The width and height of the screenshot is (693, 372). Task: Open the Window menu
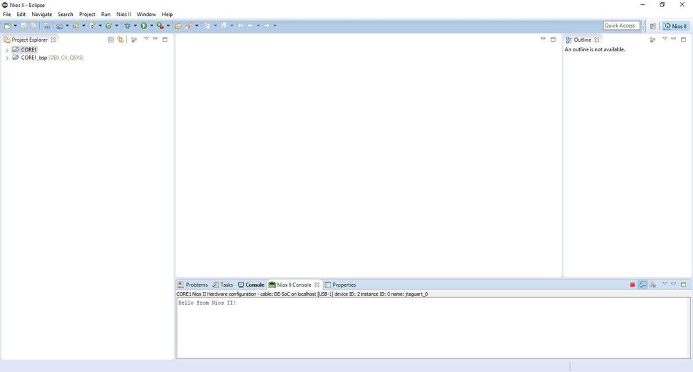147,14
